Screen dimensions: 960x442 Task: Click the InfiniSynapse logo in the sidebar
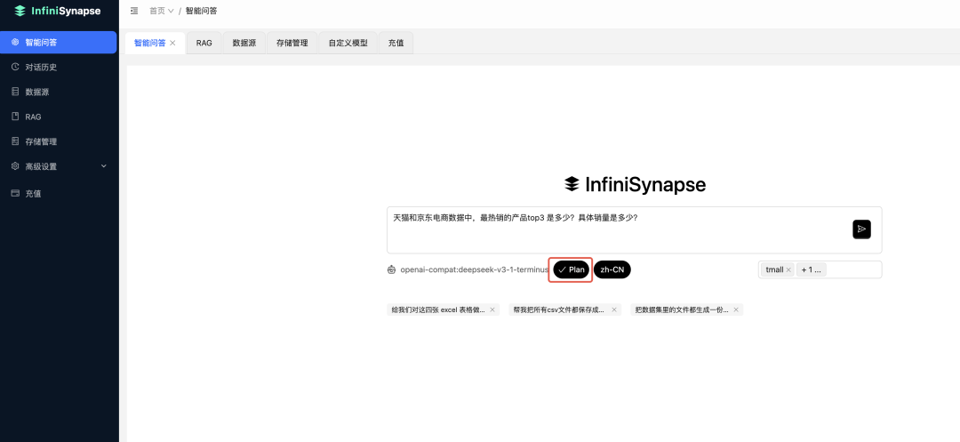[x=58, y=11]
